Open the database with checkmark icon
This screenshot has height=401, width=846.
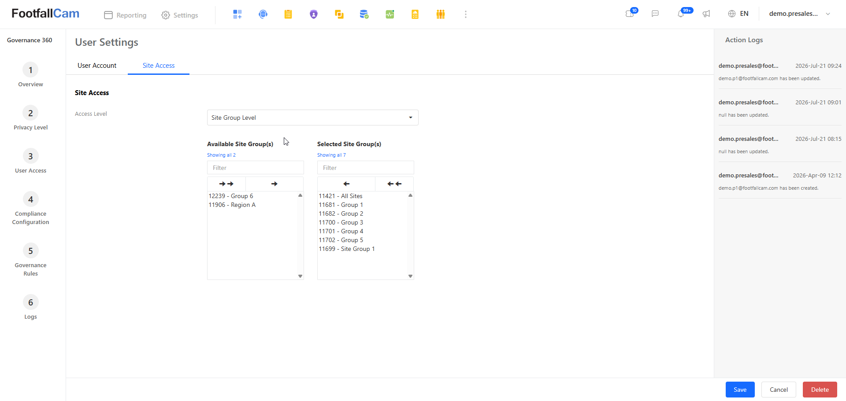[x=364, y=15]
